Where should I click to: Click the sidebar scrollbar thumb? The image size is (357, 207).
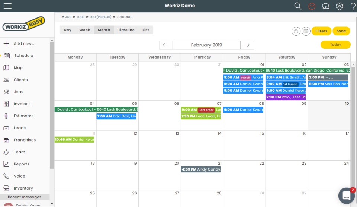[x=52, y=105]
